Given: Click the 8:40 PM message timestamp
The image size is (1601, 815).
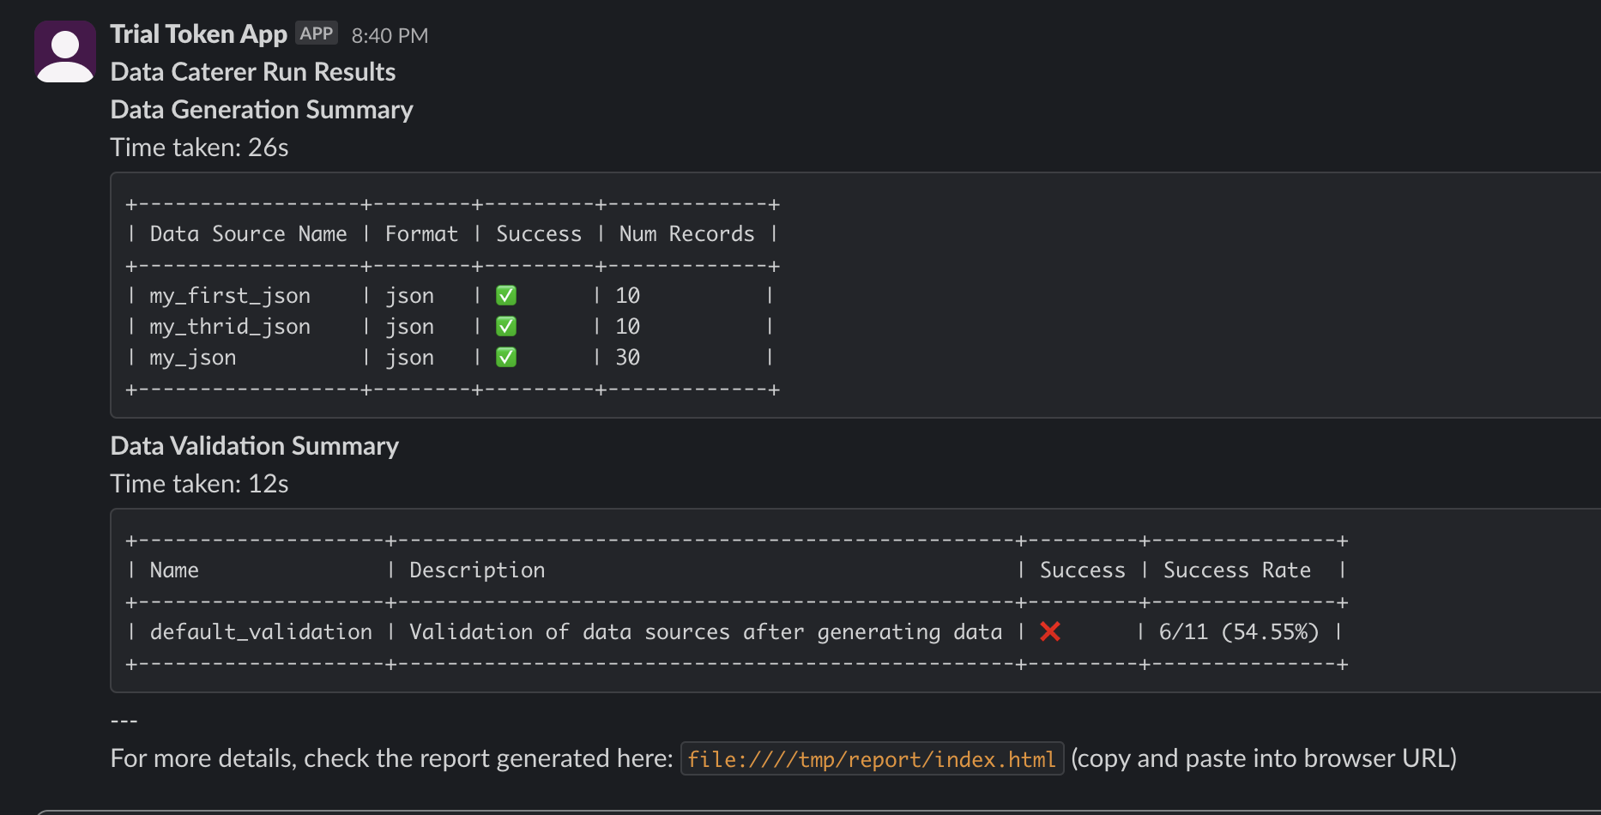Looking at the screenshot, I should [x=390, y=36].
